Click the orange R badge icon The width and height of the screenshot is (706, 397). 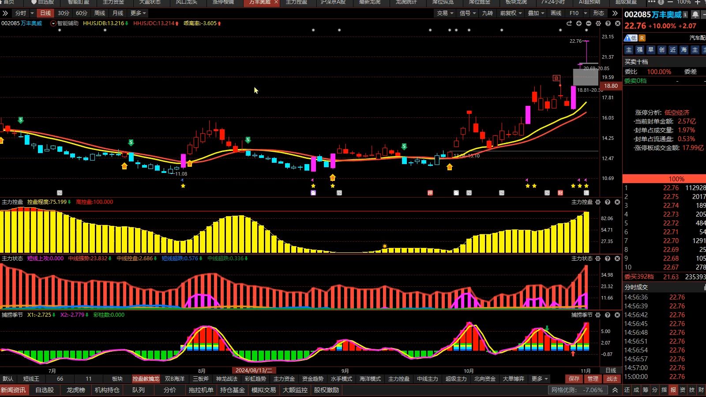point(642,38)
